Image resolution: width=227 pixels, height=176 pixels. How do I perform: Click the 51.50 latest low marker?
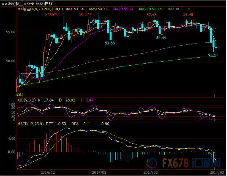click(x=213, y=55)
